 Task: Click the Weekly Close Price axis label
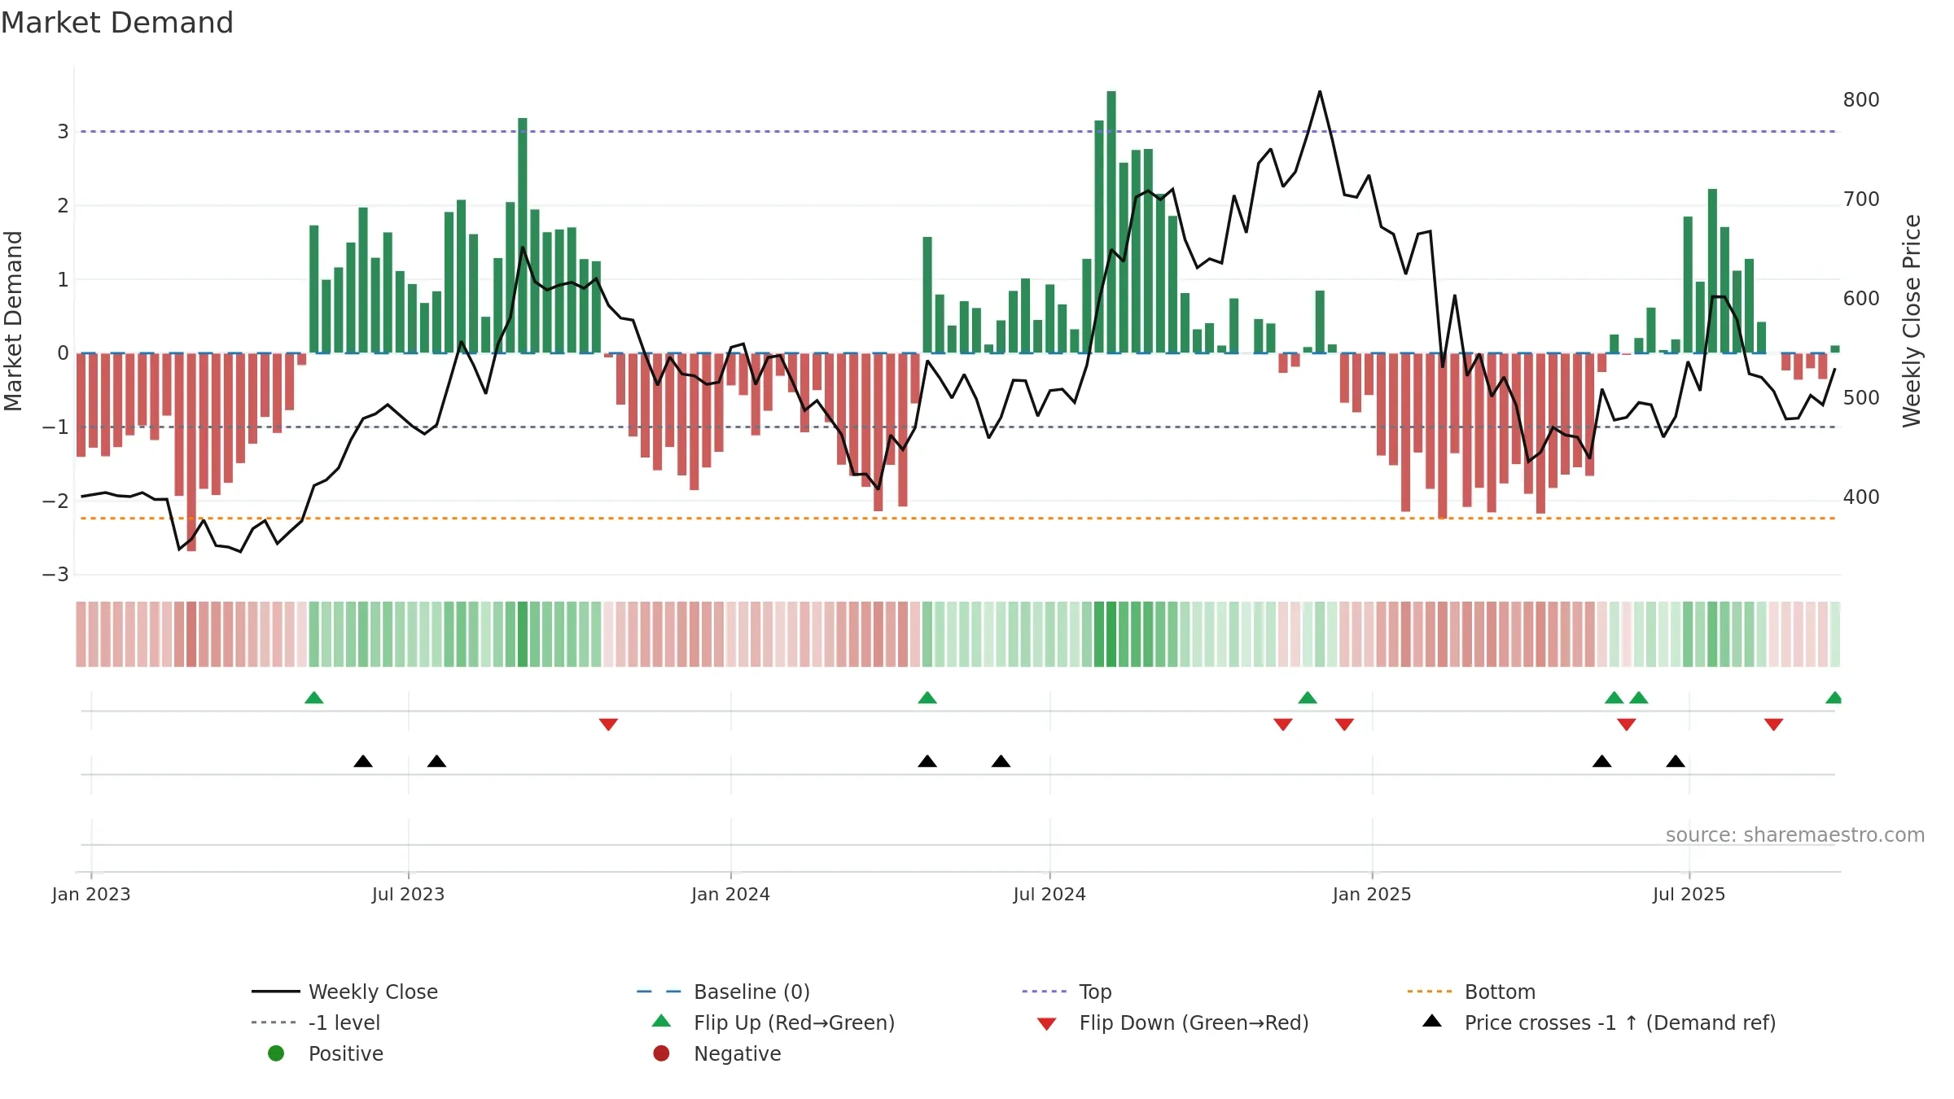[1912, 321]
